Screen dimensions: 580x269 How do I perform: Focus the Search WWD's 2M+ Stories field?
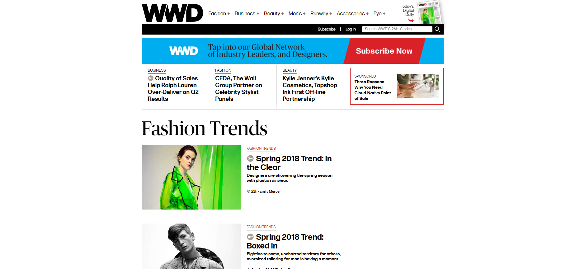tap(397, 29)
